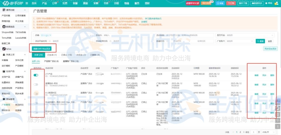Enable the 预发布610 campaign toggle

coord(36,113)
